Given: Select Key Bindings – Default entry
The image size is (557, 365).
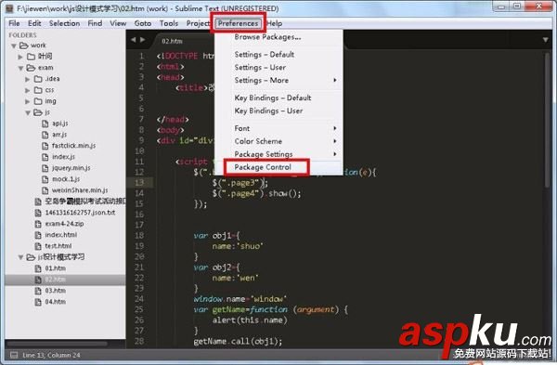Looking at the screenshot, I should point(273,98).
